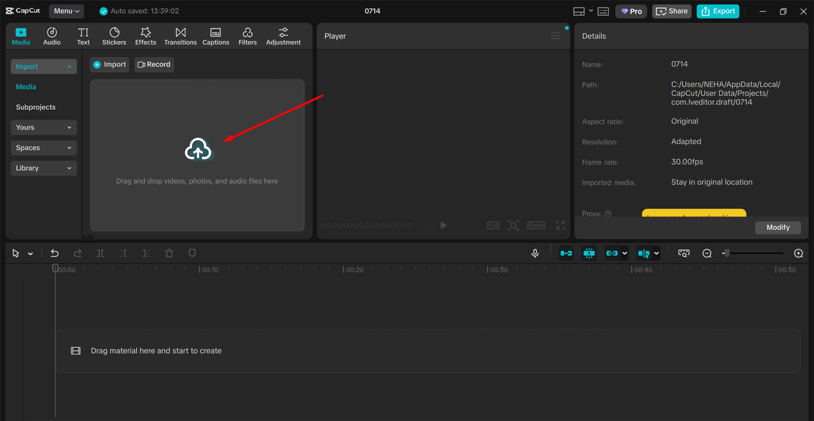The image size is (814, 421).
Task: Click the Record button
Action: coord(154,64)
